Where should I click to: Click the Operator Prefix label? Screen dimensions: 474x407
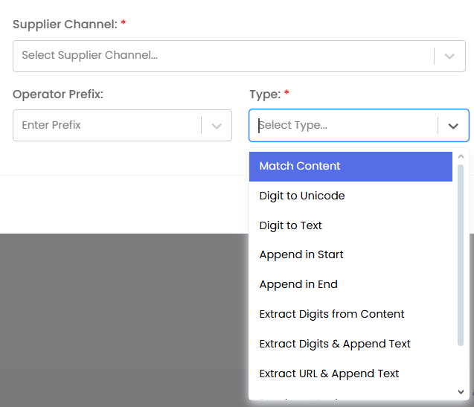coord(58,94)
